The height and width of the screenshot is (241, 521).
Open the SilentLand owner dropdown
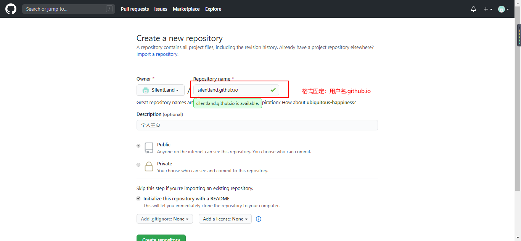click(x=161, y=90)
